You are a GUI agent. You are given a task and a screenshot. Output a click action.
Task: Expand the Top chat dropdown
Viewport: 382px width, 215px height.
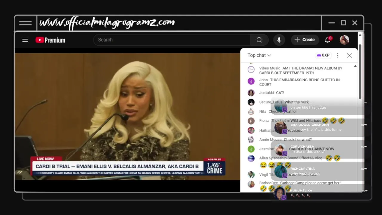tap(259, 55)
